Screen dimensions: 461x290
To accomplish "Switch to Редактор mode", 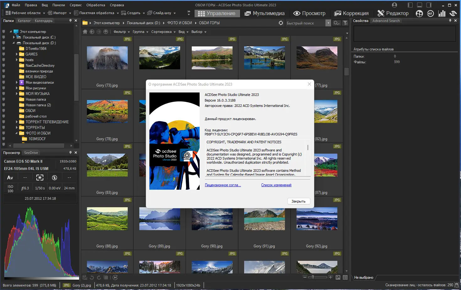I will 393,13.
